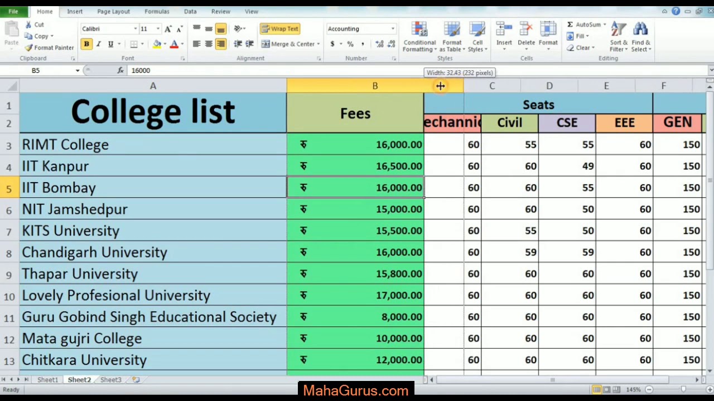Switch to Normal view in status bar
Viewport: 714px width, 401px height.
click(596, 390)
